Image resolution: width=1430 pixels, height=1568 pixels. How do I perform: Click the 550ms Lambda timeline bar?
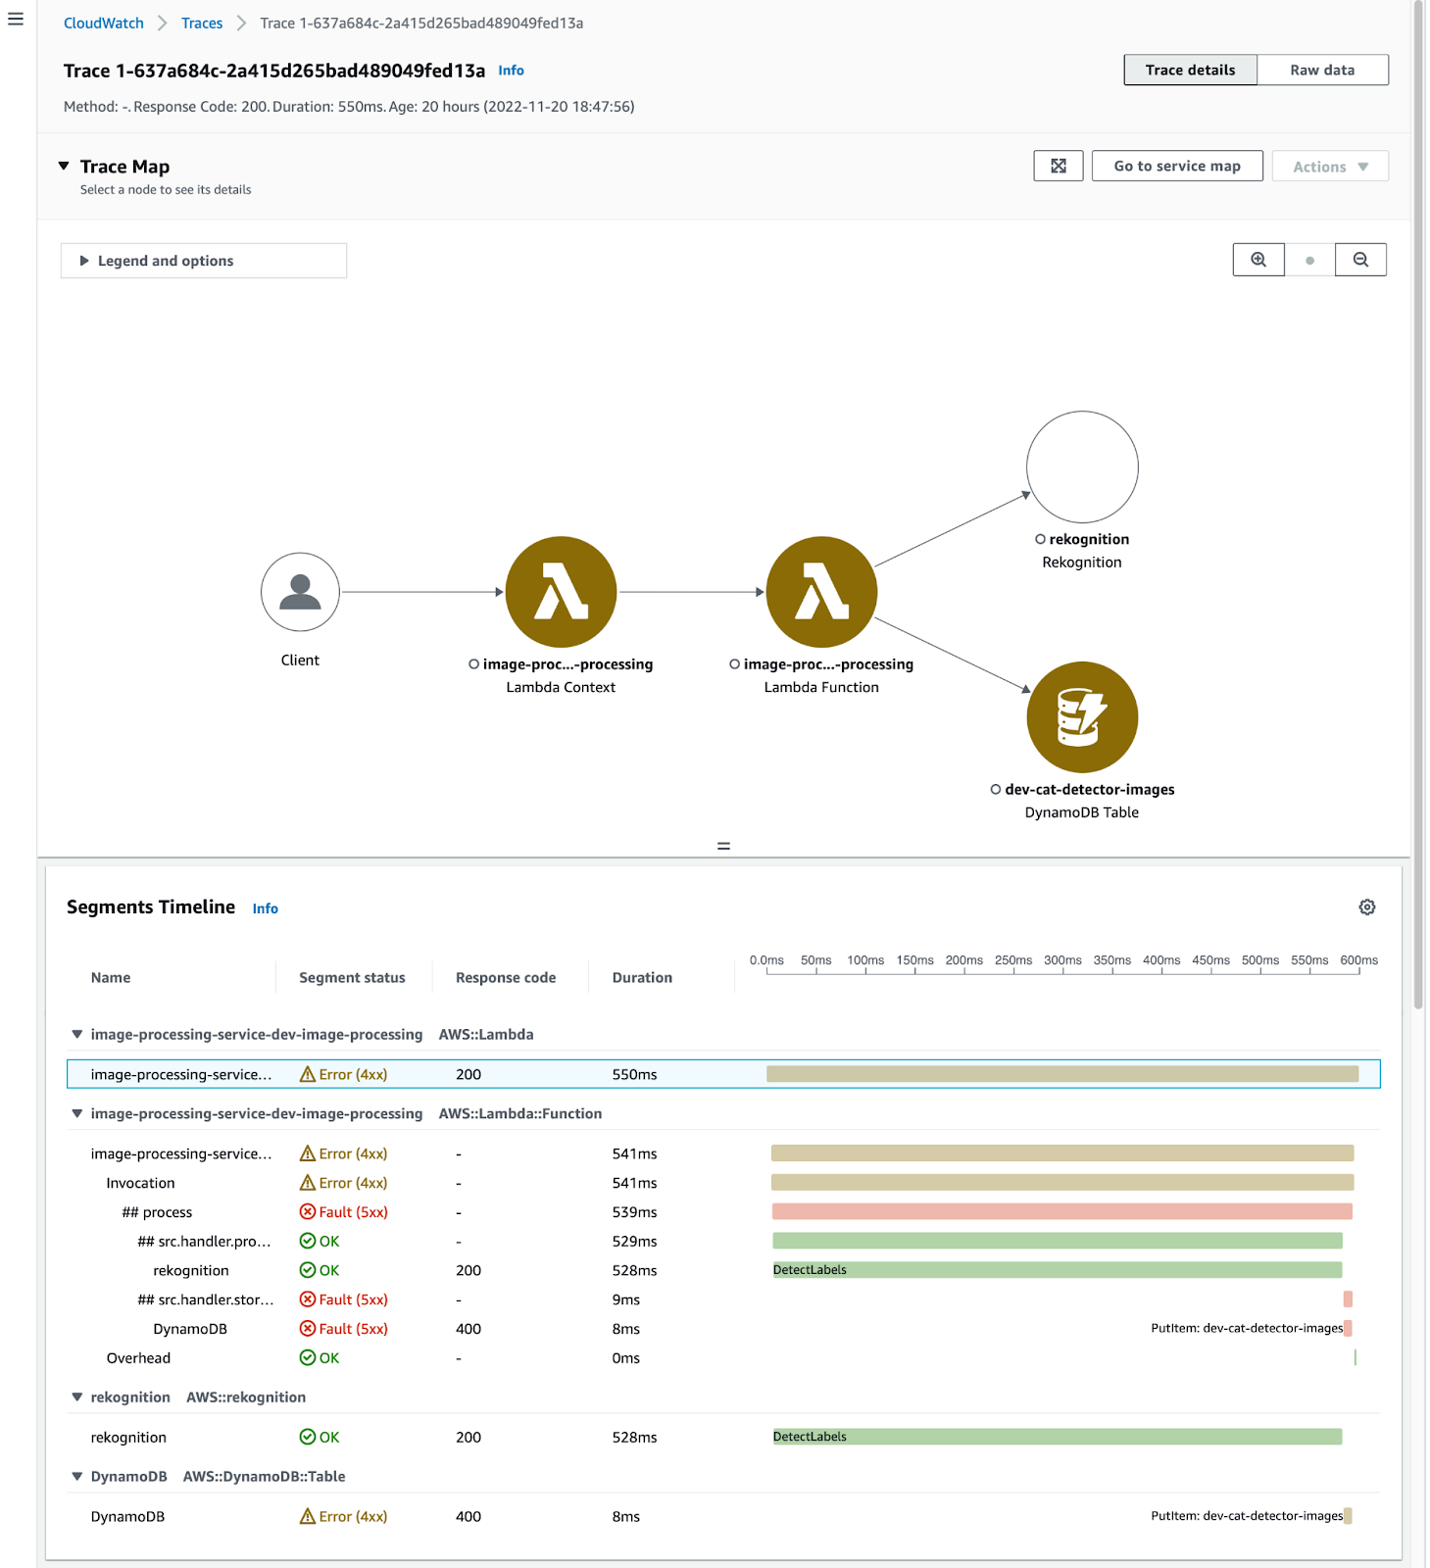coord(1062,1074)
